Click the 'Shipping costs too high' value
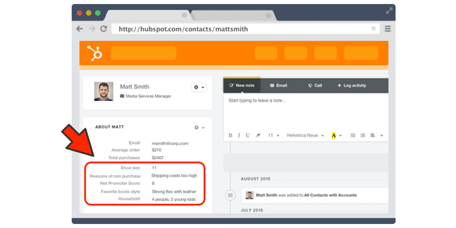This screenshot has height=228, width=456. click(174, 176)
